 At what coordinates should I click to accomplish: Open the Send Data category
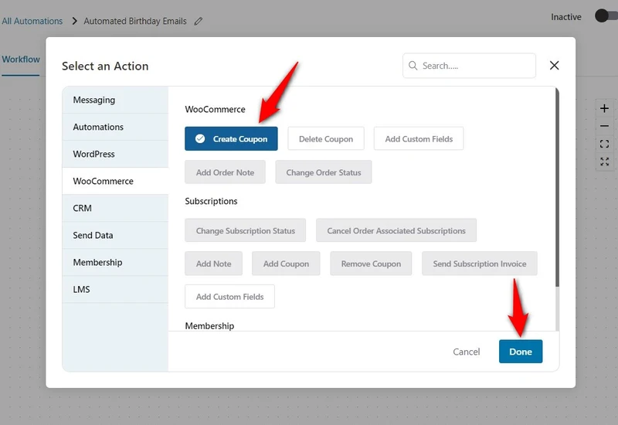tap(115, 236)
